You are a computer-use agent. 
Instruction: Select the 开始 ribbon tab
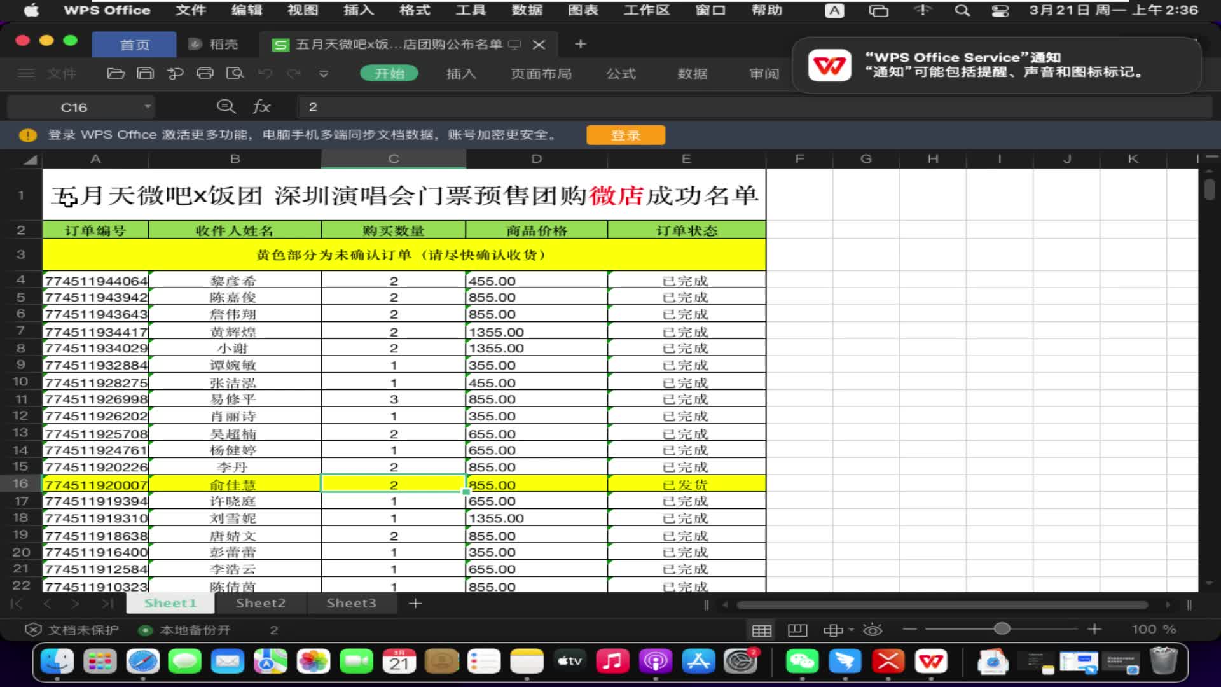(389, 73)
